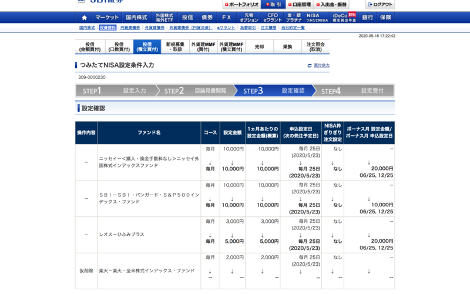The width and height of the screenshot is (470, 294).
Task: Open the CFD eワラント menu
Action: tap(273, 18)
